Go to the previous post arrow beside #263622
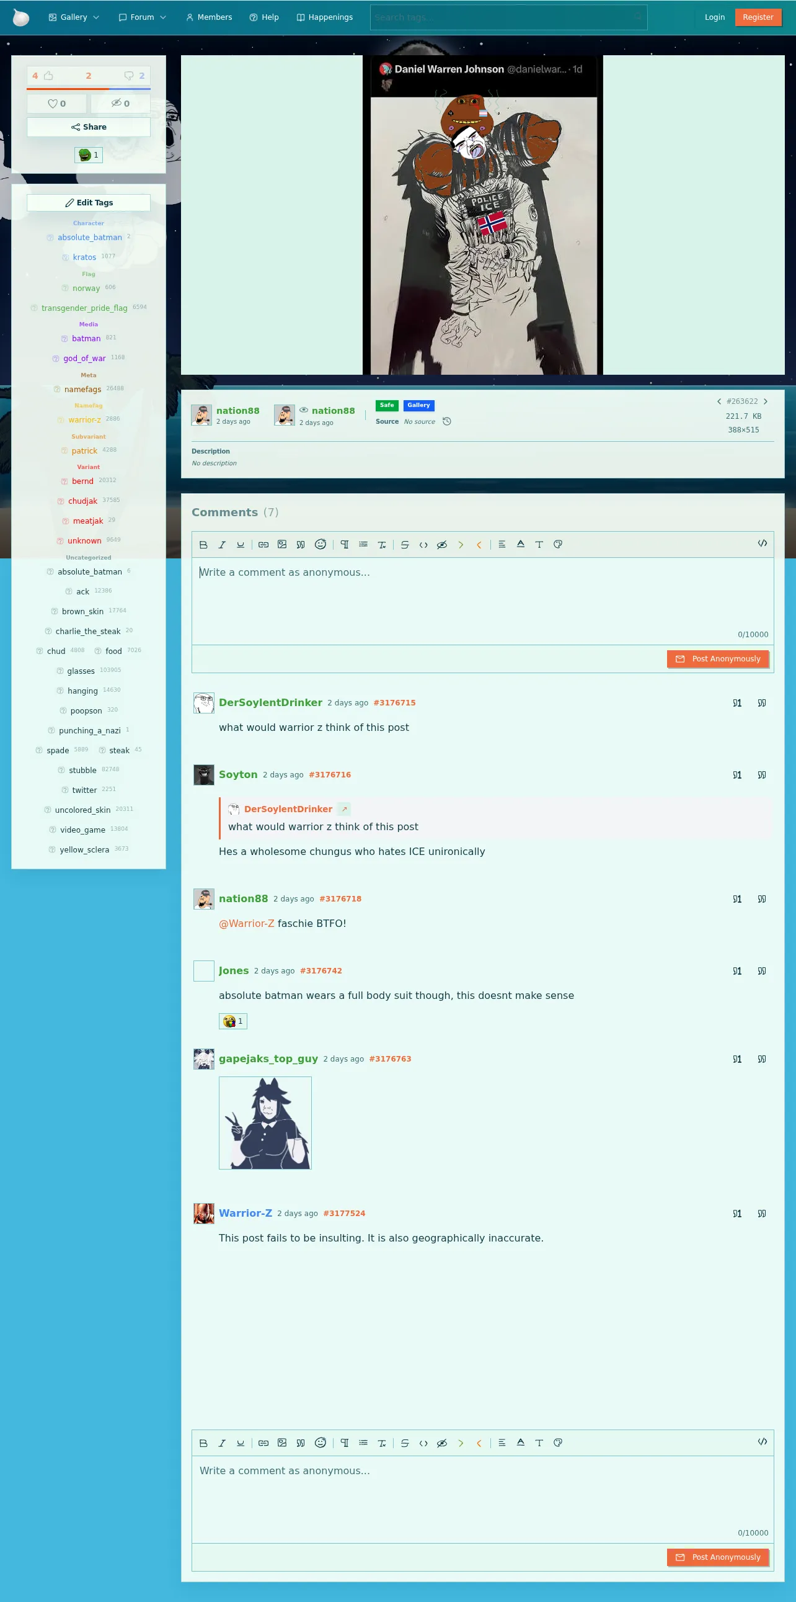The width and height of the screenshot is (796, 1602). tap(719, 402)
